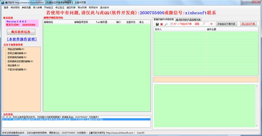Click 停止自动下载 button

pyautogui.click(x=248, y=24)
